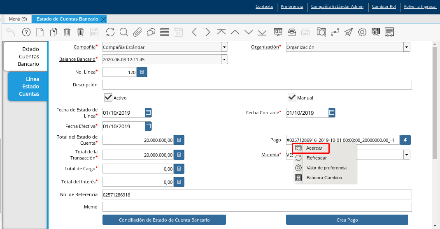This screenshot has height=229, width=440.
Task: Create a new record with the blank page icon
Action: [x=40, y=32]
